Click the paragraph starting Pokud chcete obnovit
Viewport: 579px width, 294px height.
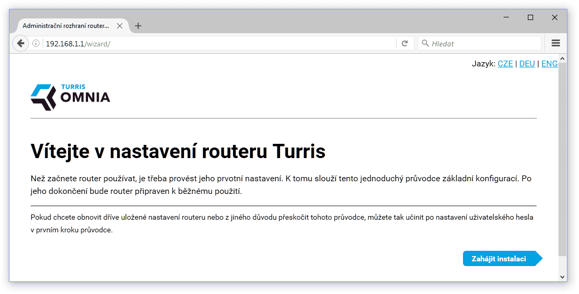click(282, 223)
